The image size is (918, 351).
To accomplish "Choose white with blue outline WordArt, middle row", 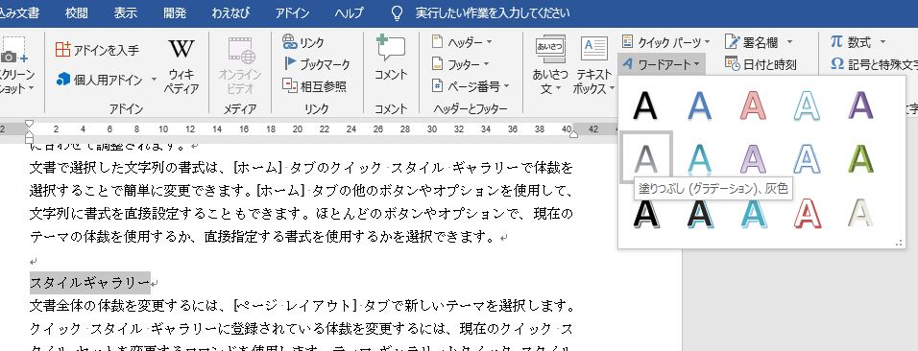I will click(x=807, y=158).
